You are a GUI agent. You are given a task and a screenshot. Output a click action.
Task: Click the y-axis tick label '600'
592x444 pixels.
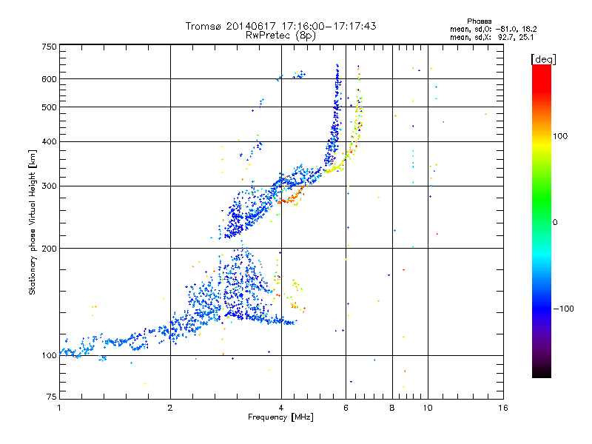tap(49, 79)
